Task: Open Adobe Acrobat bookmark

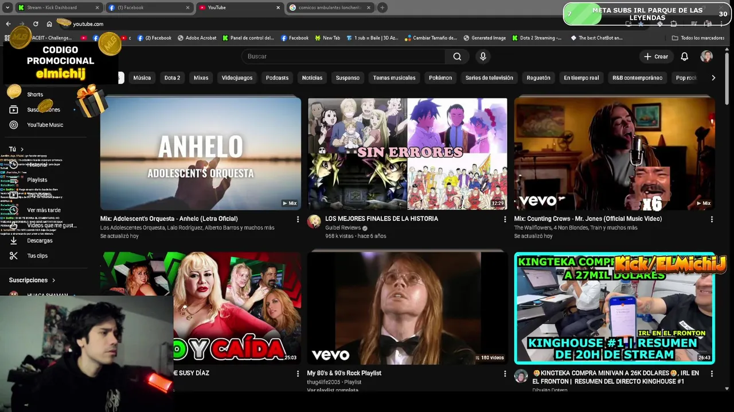Action: 197,38
